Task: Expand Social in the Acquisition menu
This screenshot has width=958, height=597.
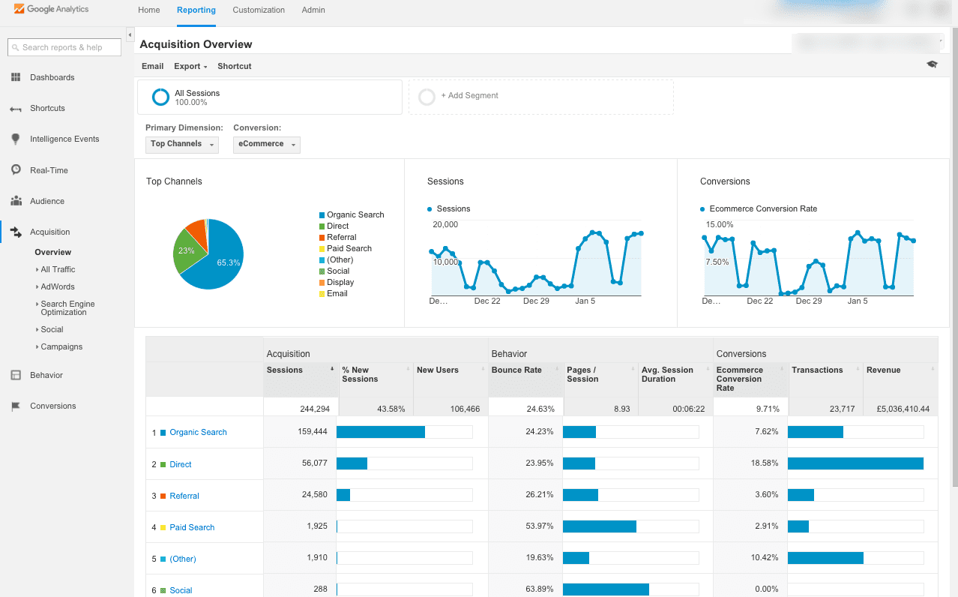Action: point(52,329)
